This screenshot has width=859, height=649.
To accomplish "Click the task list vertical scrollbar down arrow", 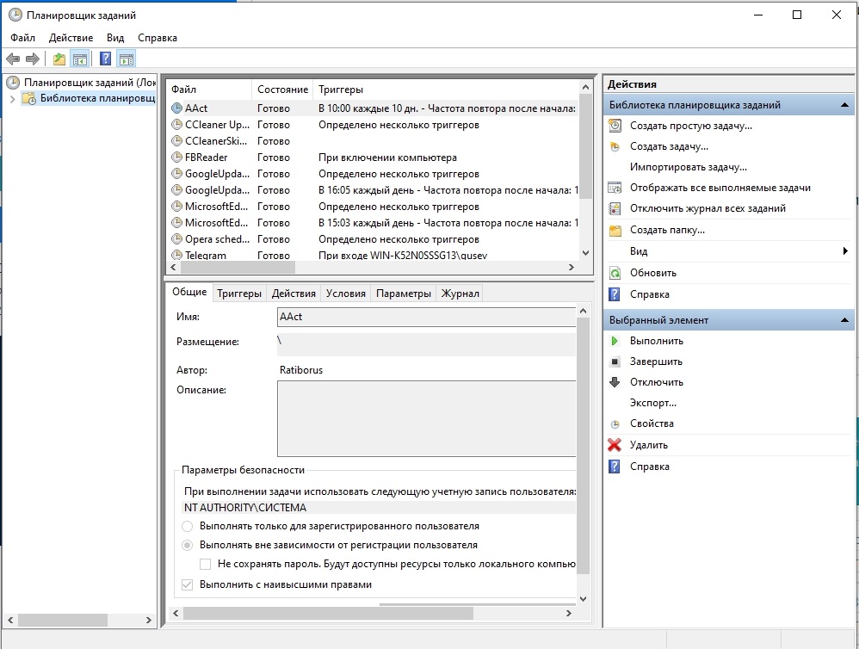I will click(585, 253).
